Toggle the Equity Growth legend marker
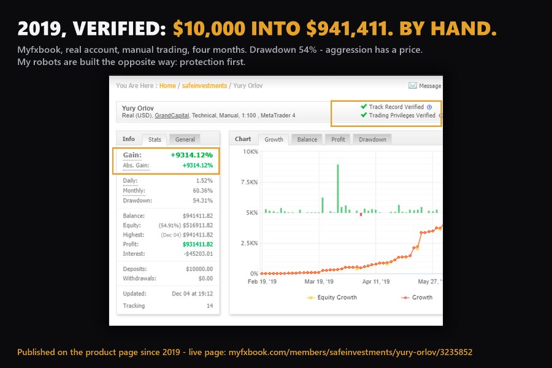This screenshot has height=368, width=552. pos(310,297)
